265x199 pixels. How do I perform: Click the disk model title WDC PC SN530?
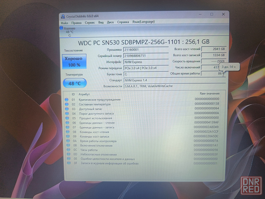tap(144, 42)
